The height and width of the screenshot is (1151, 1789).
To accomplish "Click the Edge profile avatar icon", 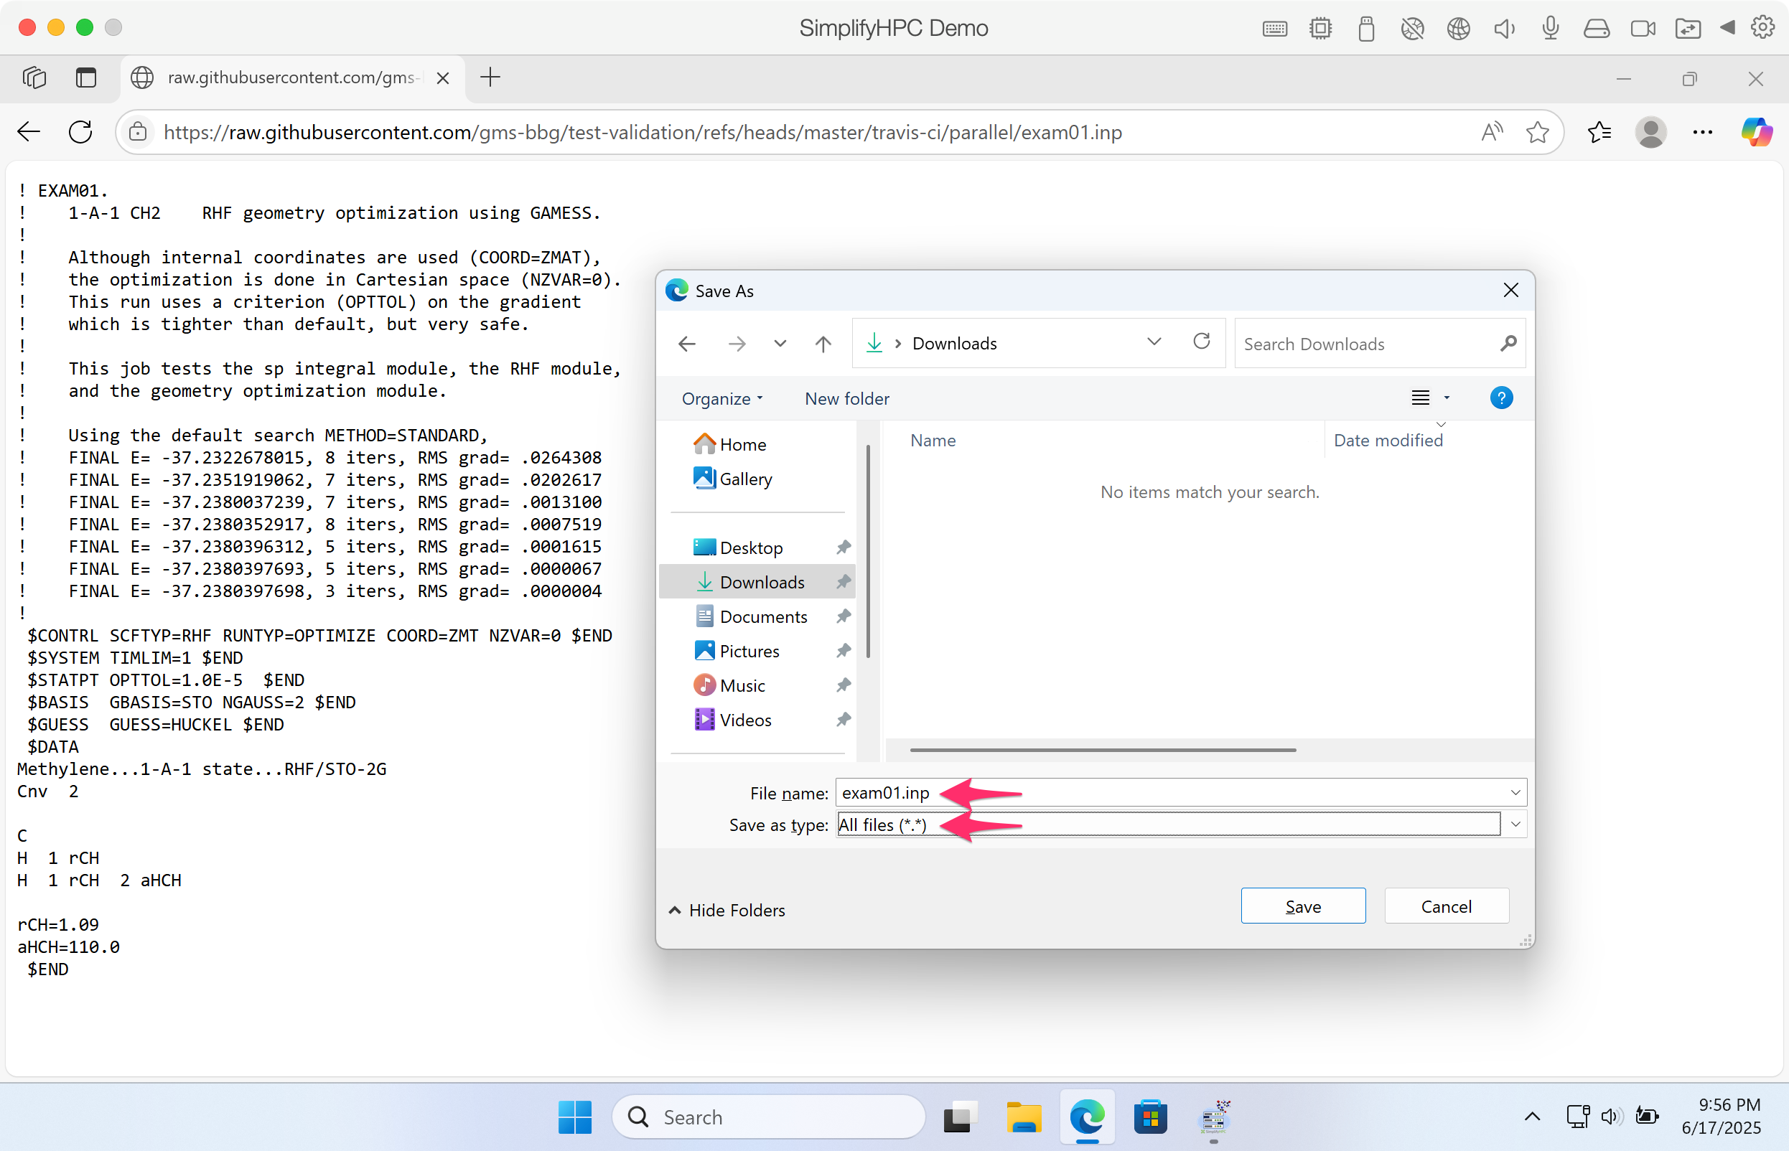I will pyautogui.click(x=1650, y=132).
